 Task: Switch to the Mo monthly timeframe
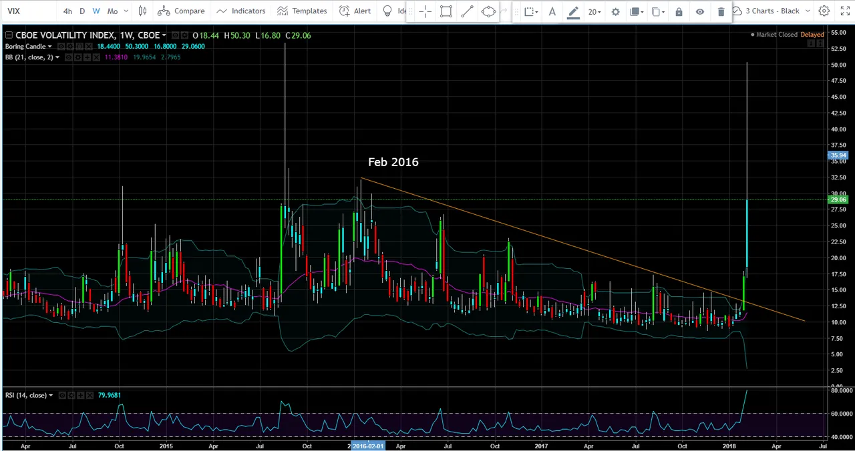(x=112, y=11)
